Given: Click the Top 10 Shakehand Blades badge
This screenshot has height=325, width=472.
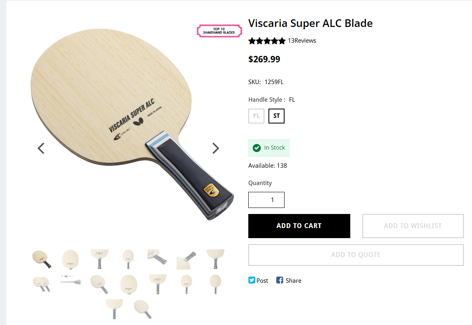Looking at the screenshot, I should 219,31.
